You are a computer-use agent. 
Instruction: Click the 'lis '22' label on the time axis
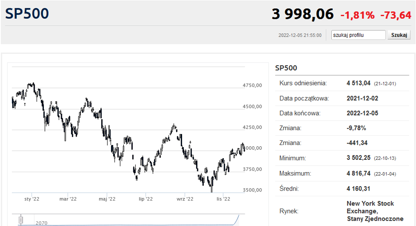[x=223, y=199]
